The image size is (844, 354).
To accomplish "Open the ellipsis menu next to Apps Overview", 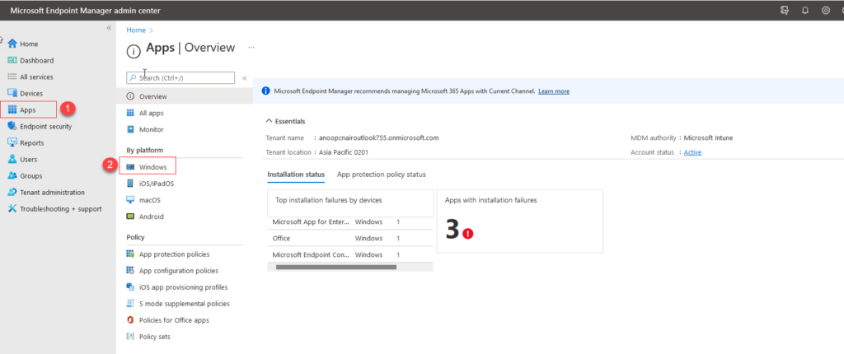I will pyautogui.click(x=251, y=48).
